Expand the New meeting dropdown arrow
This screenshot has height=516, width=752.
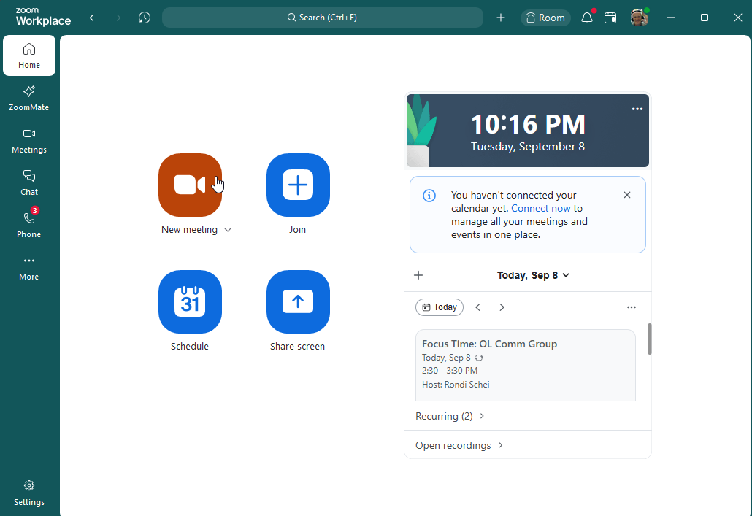click(228, 230)
